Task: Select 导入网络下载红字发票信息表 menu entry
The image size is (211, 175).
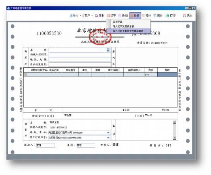Action: (128, 31)
